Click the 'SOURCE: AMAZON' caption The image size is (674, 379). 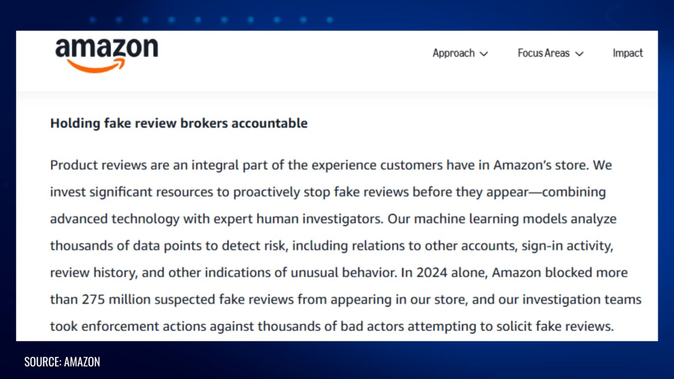click(x=62, y=362)
